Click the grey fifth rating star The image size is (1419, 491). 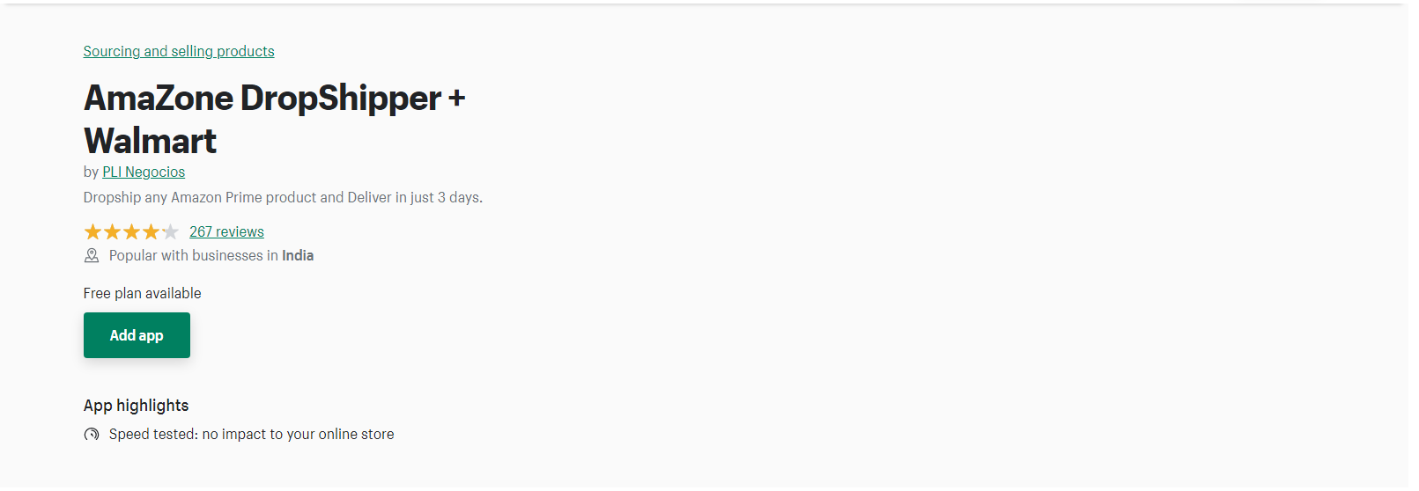click(x=170, y=232)
